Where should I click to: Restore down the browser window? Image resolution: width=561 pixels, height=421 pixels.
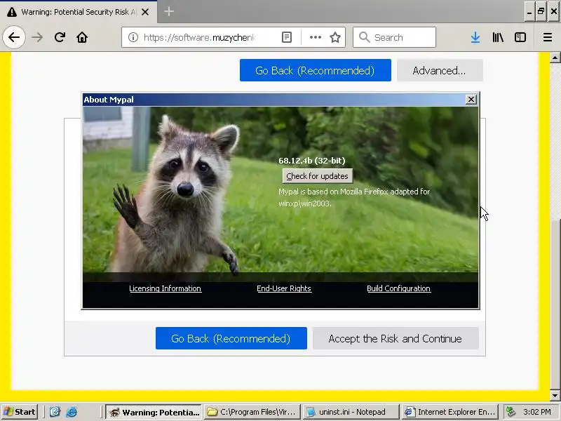pyautogui.click(x=541, y=12)
